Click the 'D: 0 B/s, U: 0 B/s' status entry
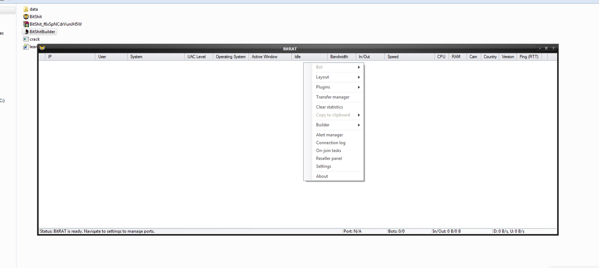Viewport: 599px width, 268px height. [509, 232]
